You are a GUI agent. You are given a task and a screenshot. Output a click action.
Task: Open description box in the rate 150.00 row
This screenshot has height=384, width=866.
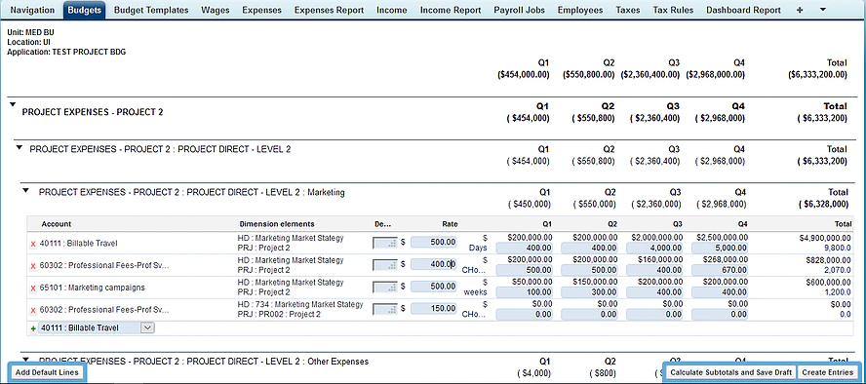(385, 309)
